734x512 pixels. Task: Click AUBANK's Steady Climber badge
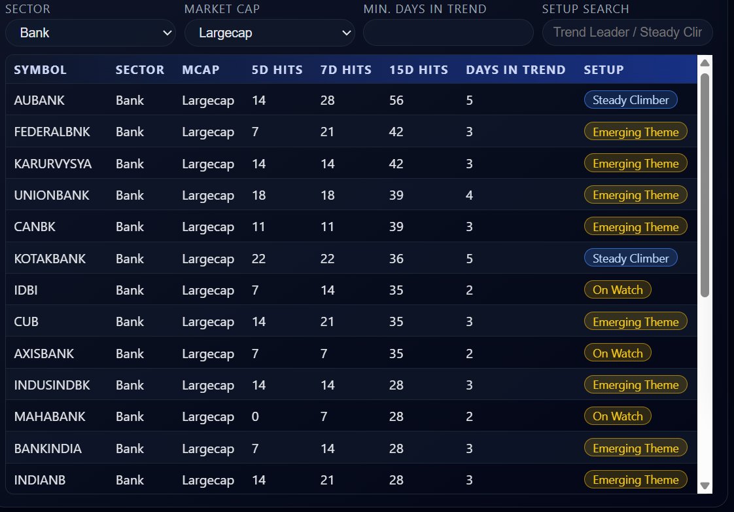(631, 100)
